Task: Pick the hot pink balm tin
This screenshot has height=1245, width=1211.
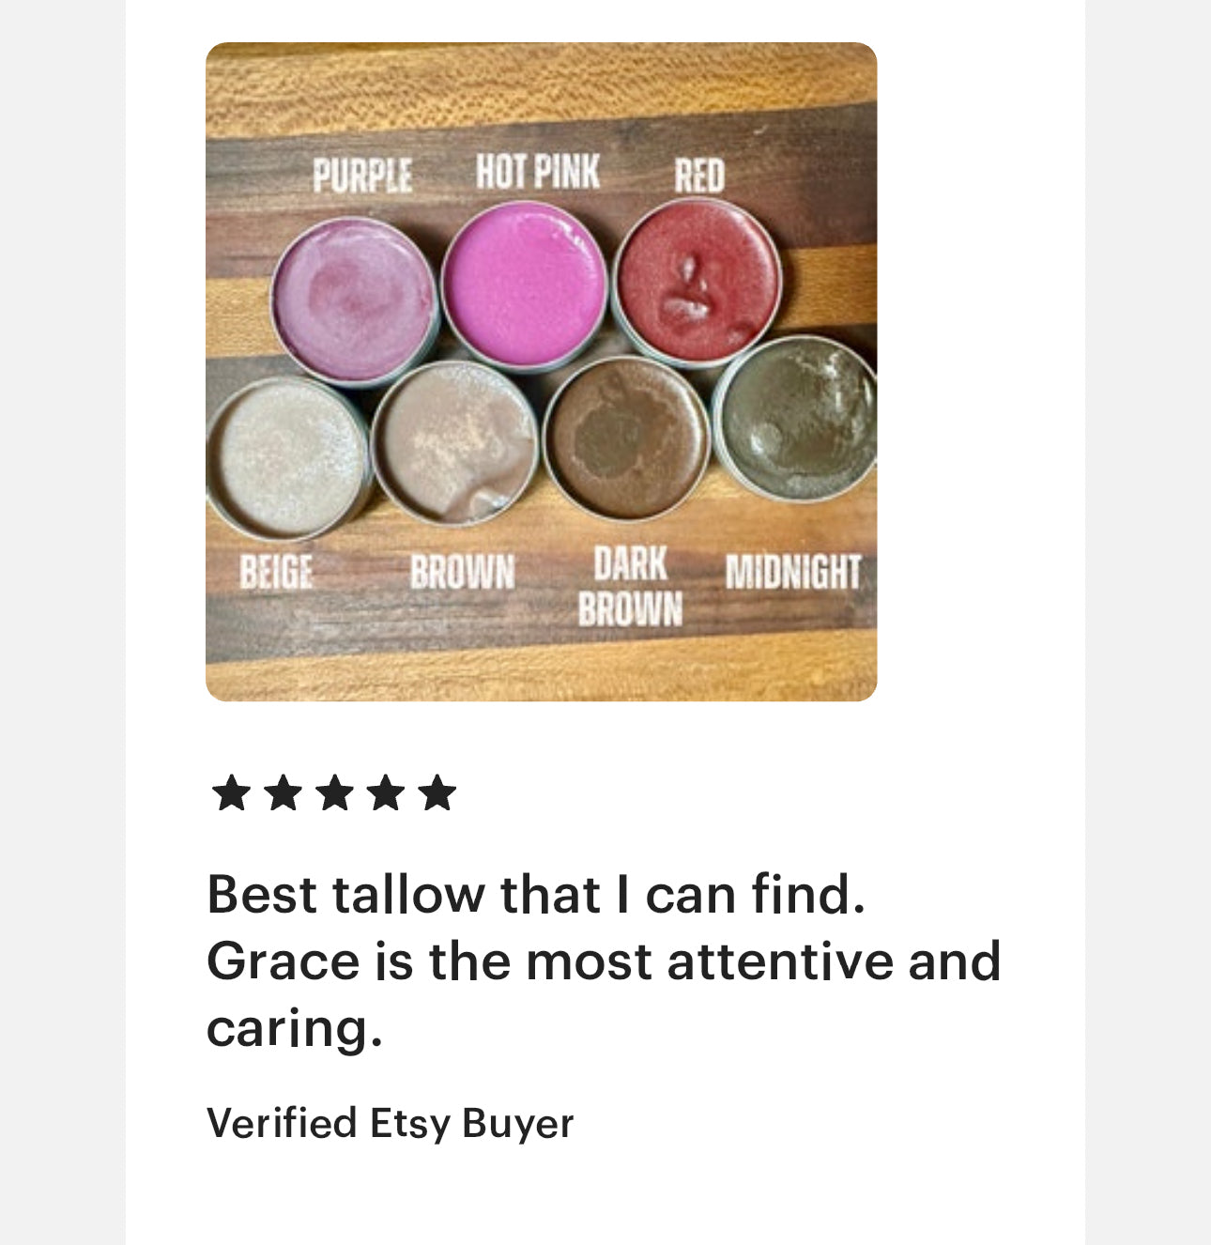Action: point(524,283)
